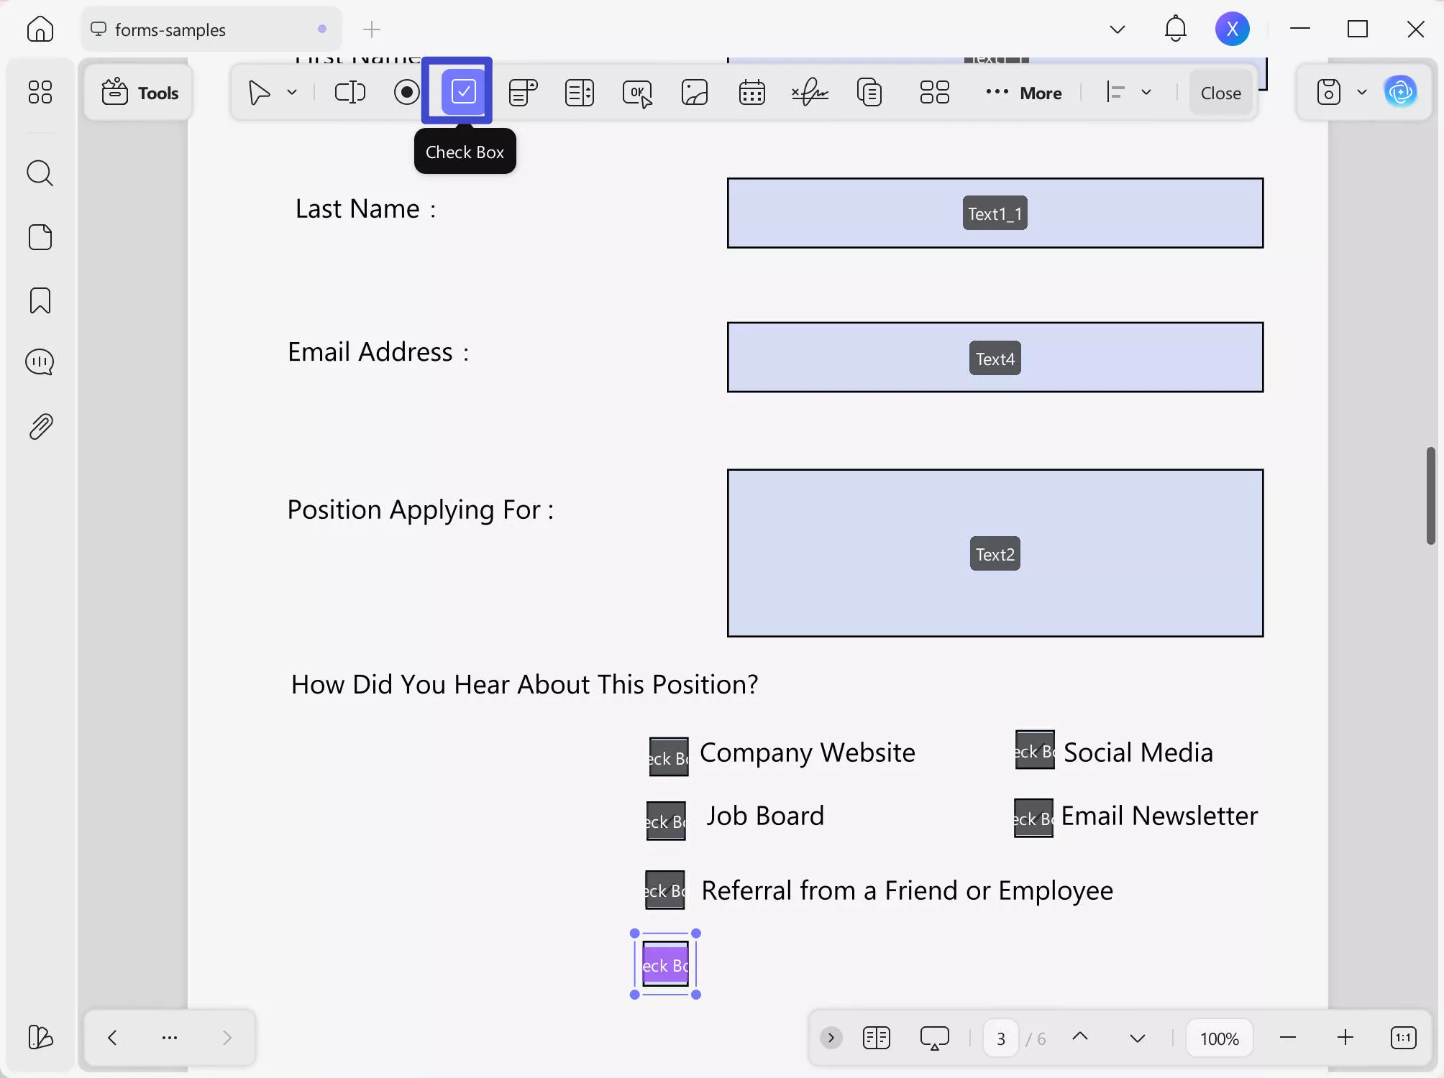
Task: Toggle the Social Media check box
Action: point(1035,750)
